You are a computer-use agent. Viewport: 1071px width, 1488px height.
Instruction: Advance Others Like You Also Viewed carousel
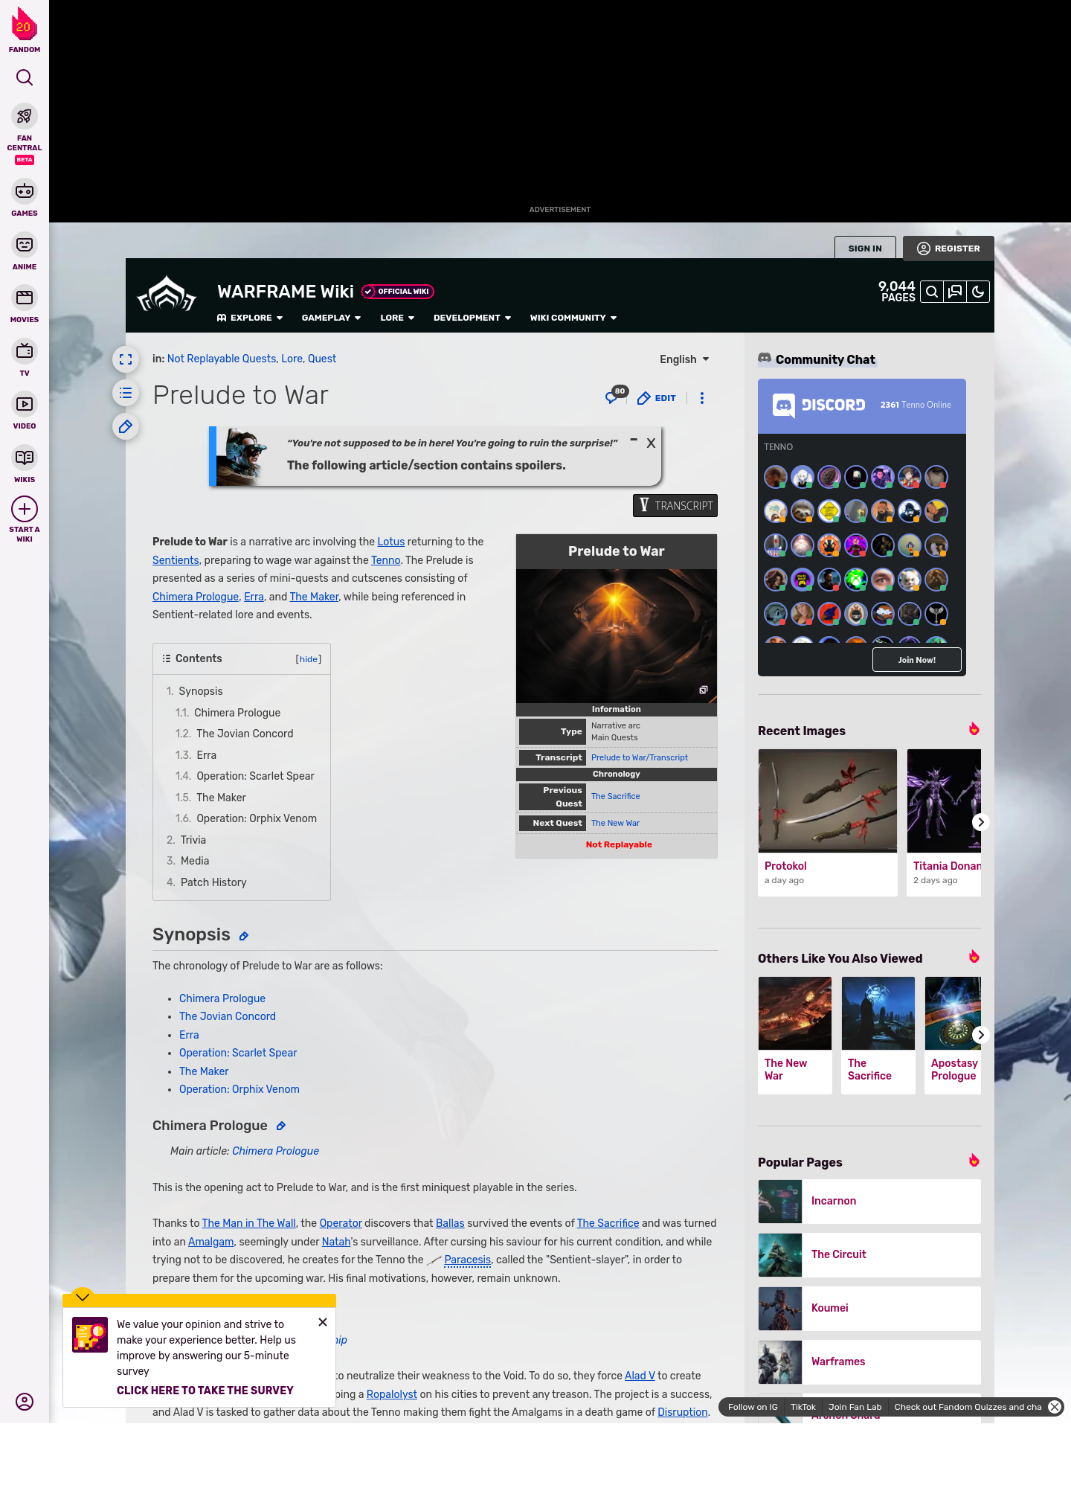pos(981,1035)
